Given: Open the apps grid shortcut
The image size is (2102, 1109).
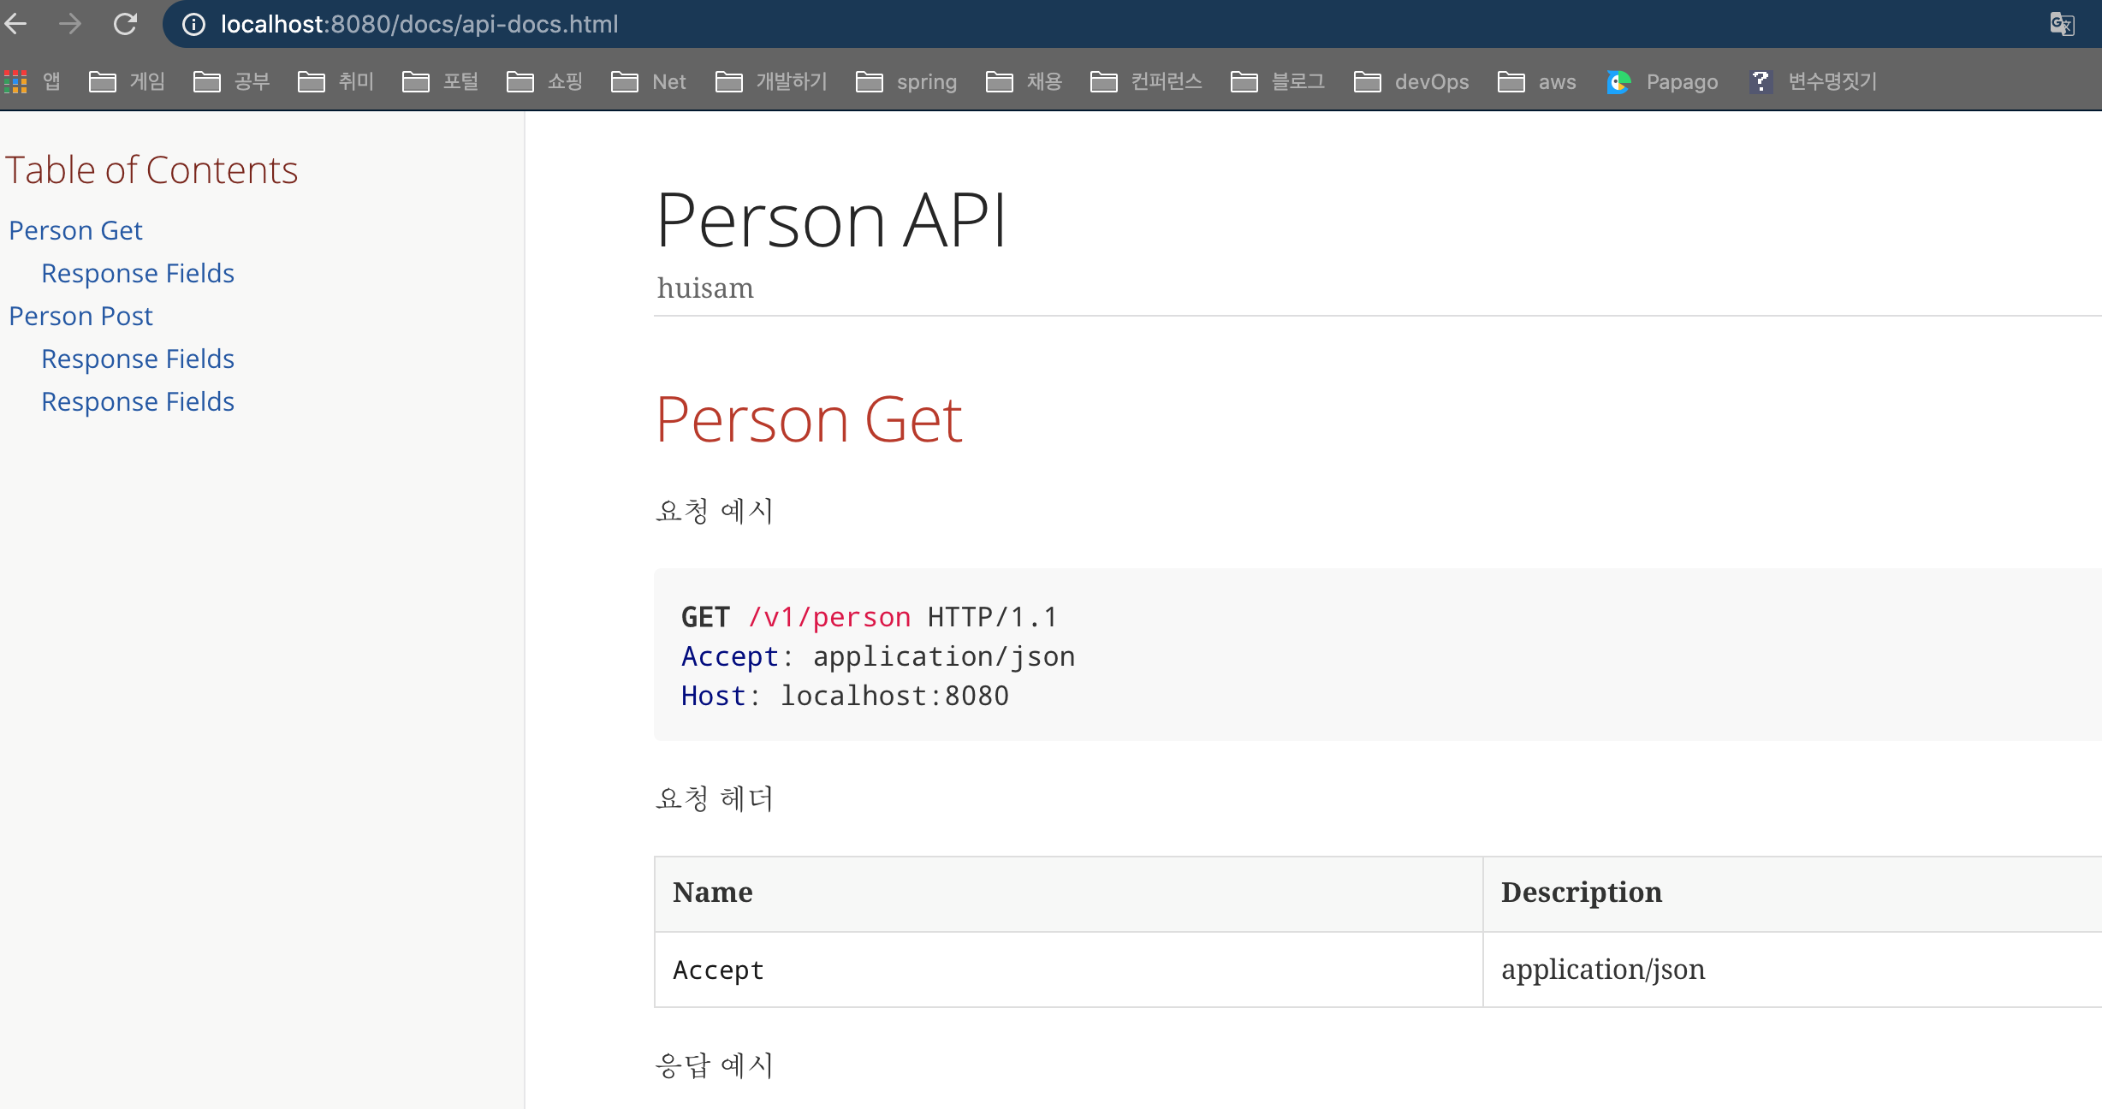Looking at the screenshot, I should [16, 81].
